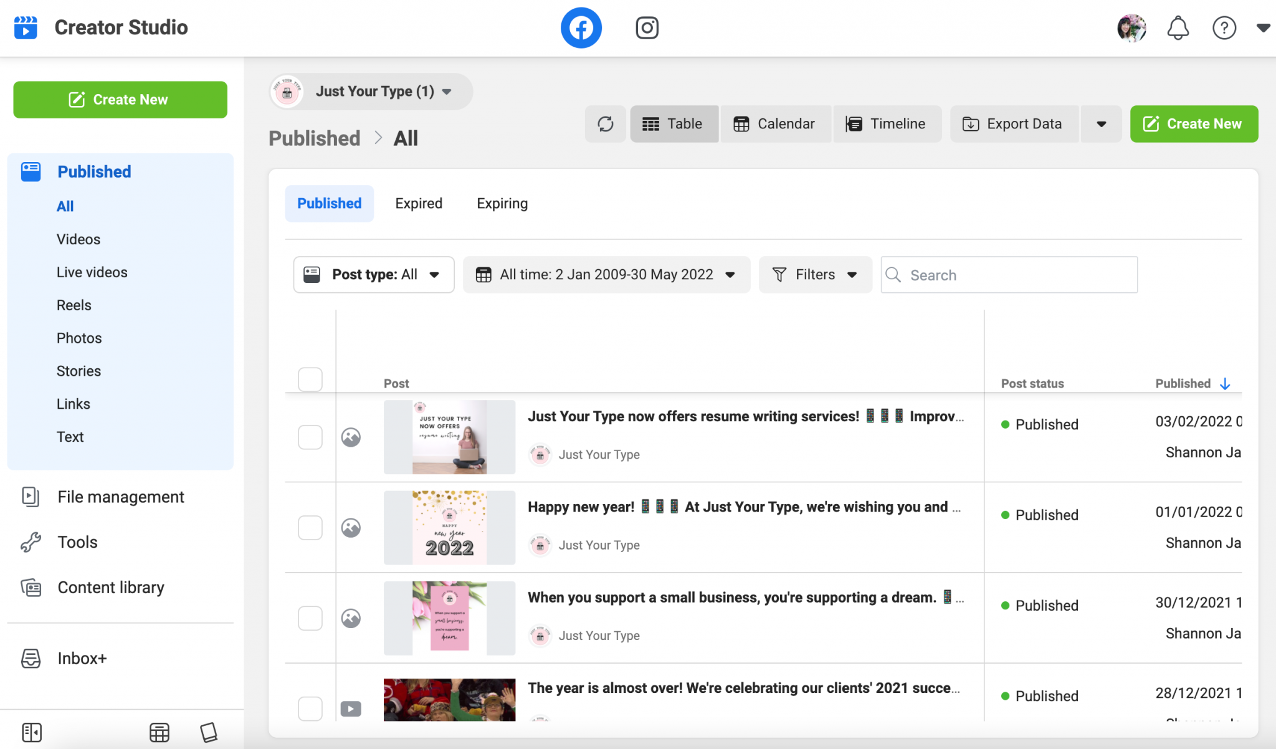Image resolution: width=1276 pixels, height=749 pixels.
Task: Open File management from the sidebar icon
Action: pos(31,496)
